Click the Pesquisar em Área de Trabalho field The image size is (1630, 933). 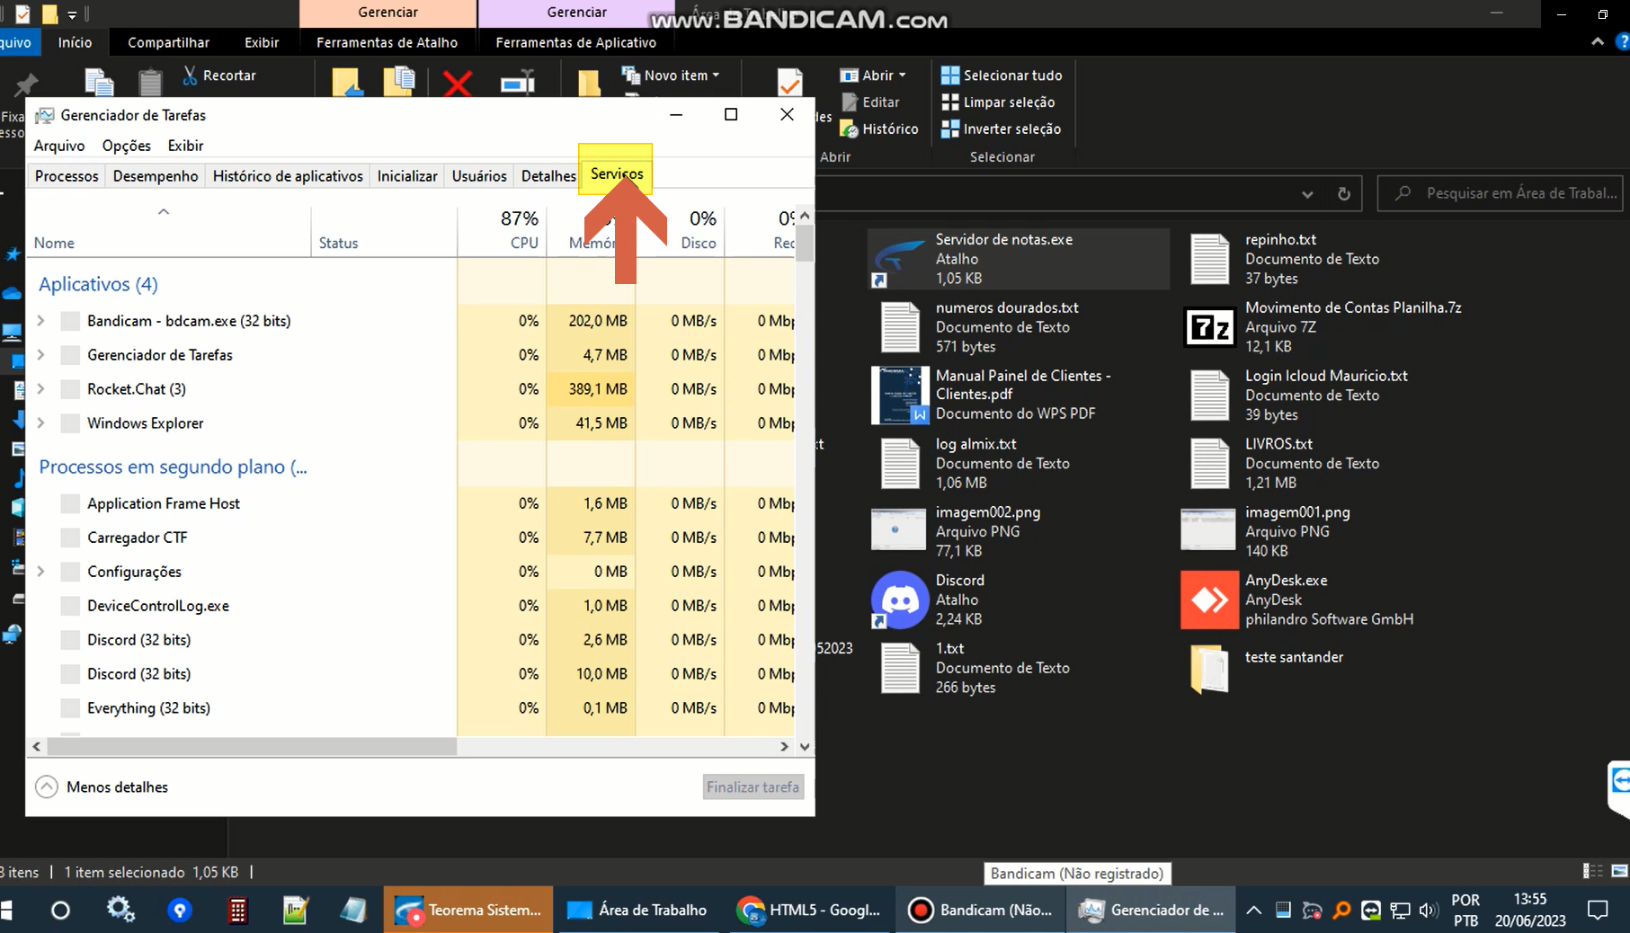tap(1500, 193)
